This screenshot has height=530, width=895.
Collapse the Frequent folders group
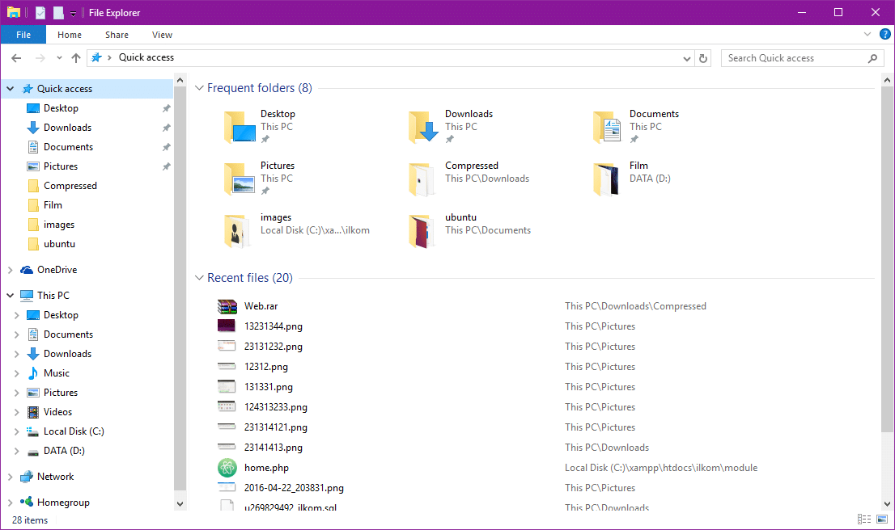tap(199, 88)
